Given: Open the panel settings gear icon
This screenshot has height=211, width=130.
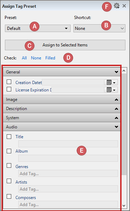Looking at the screenshot, I should [117, 6].
